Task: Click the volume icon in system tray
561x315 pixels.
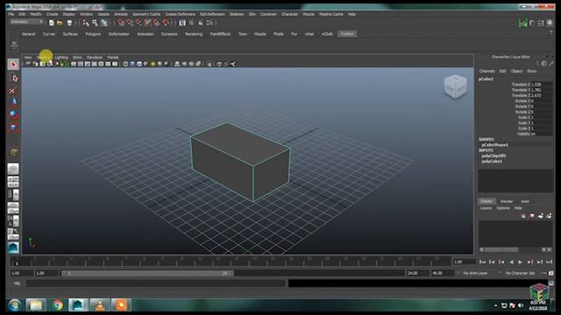Action: click(x=521, y=305)
